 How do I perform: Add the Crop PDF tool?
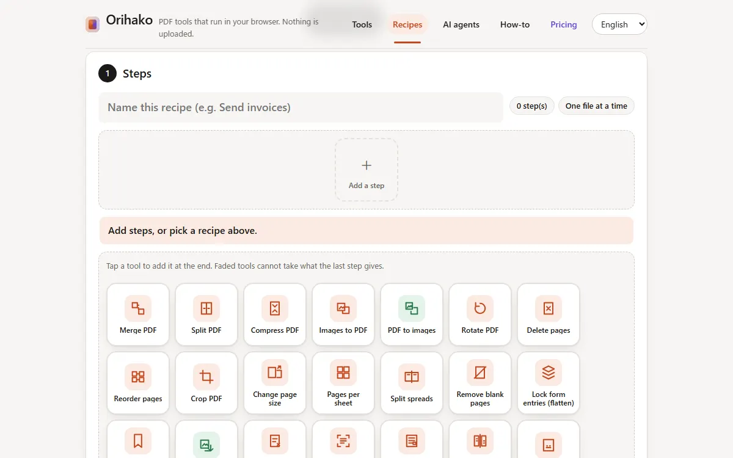point(206,383)
